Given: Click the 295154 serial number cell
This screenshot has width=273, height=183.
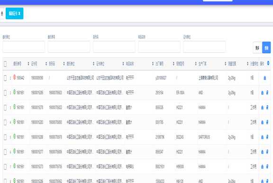Looking at the screenshot, I should coord(159,93).
